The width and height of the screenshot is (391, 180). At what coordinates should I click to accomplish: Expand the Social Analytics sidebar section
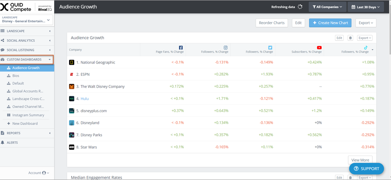27,40
